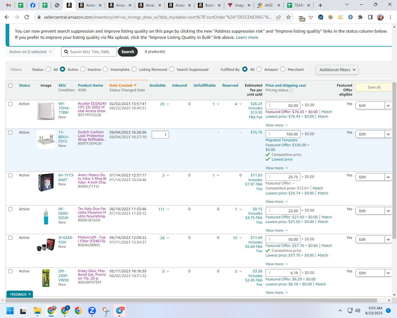This screenshot has height=318, width=397.
Task: Open a new browser tab with plus icon
Action: click(320, 5)
